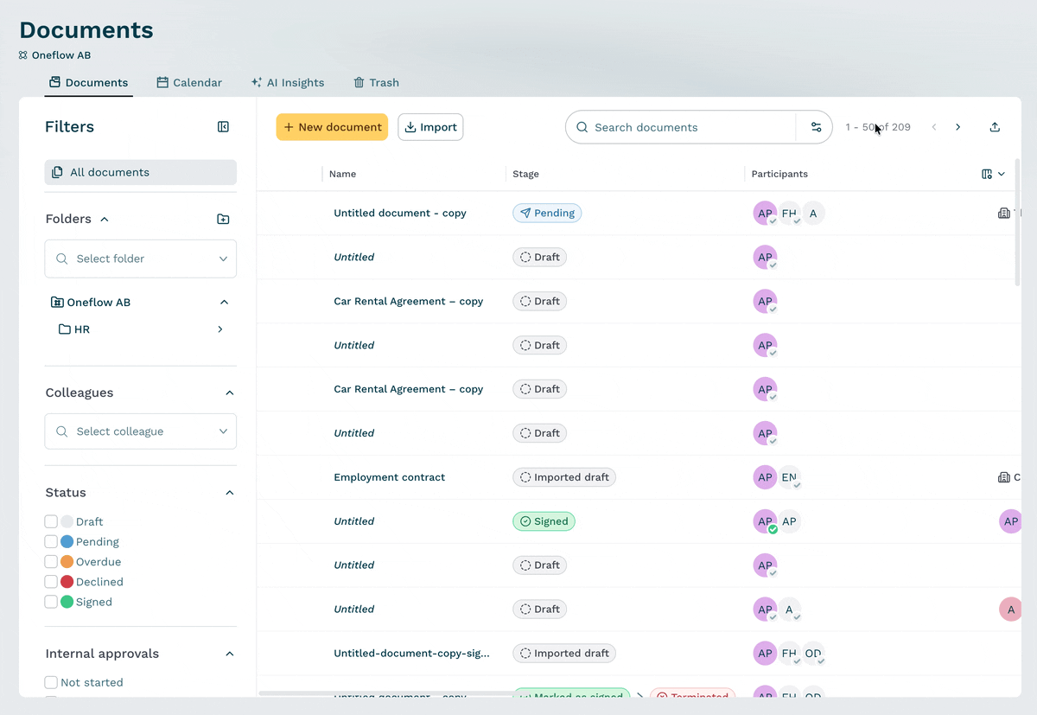Toggle the Draft status checkbox
Screen dimensions: 1037x715
51,522
